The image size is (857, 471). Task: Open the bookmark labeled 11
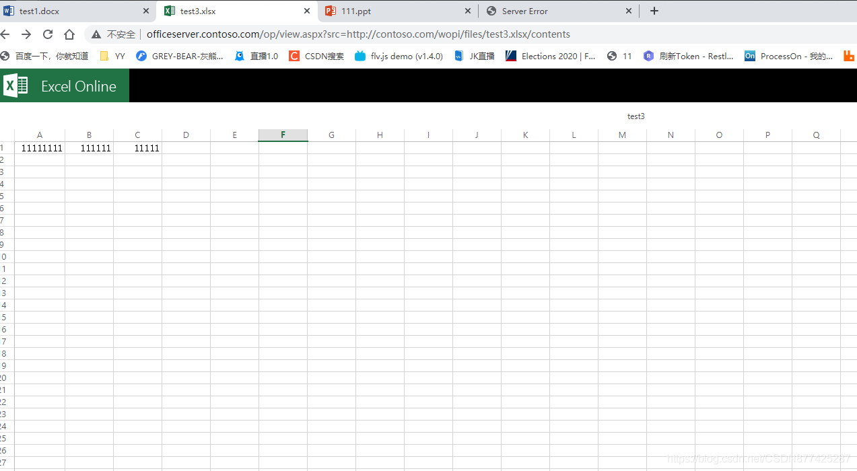(x=619, y=56)
